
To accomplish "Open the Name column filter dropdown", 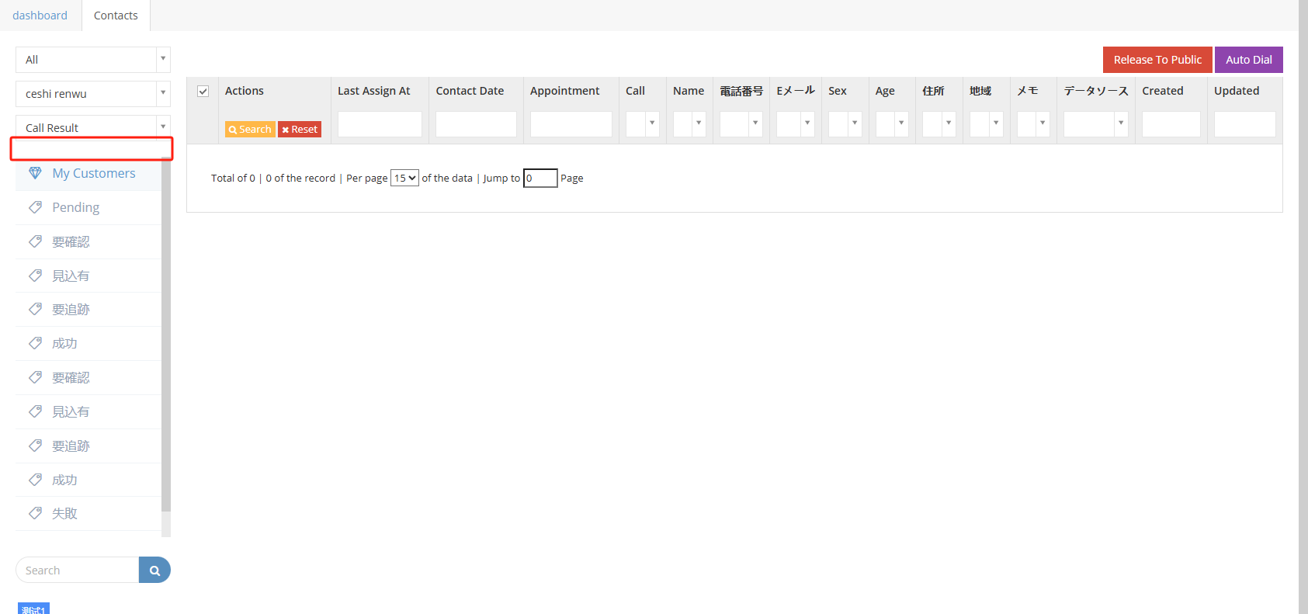I will coord(689,124).
